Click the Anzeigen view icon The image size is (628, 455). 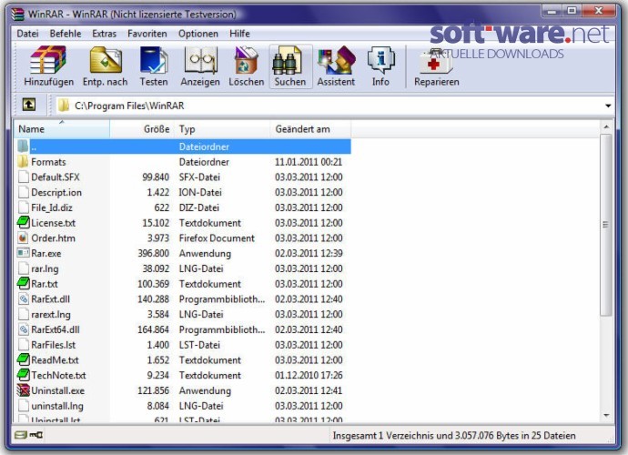200,60
